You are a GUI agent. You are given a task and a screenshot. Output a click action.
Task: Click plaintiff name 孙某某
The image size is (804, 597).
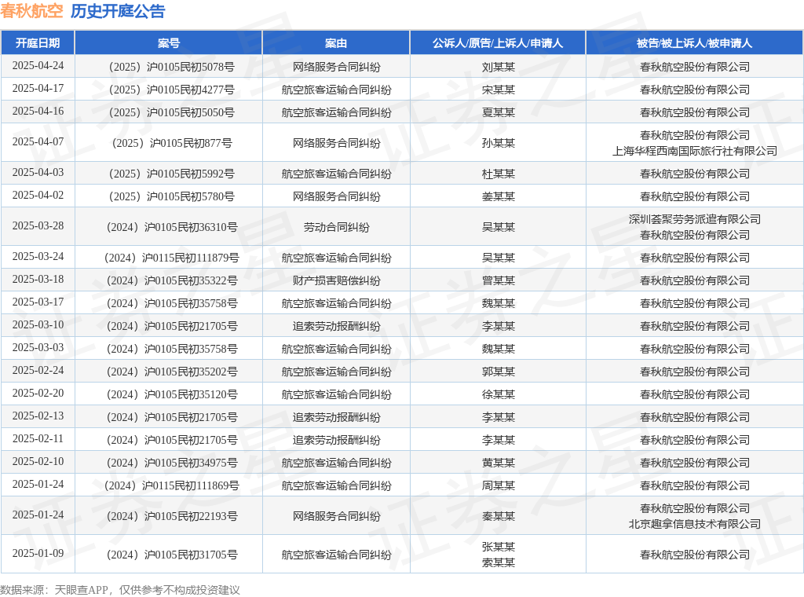498,143
